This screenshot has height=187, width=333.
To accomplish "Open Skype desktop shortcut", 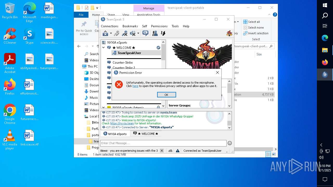I will pyautogui.click(x=29, y=36).
